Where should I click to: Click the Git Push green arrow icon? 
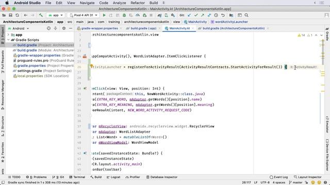(203, 15)
